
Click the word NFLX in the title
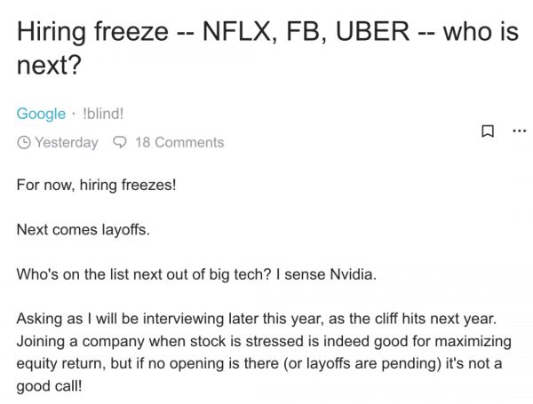237,34
